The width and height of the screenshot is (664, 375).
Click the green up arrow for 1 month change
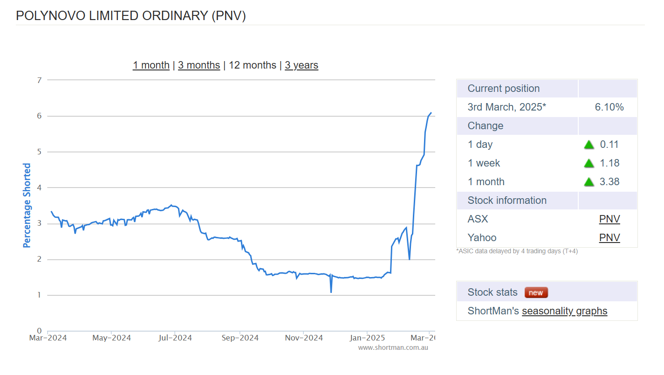[x=589, y=182]
